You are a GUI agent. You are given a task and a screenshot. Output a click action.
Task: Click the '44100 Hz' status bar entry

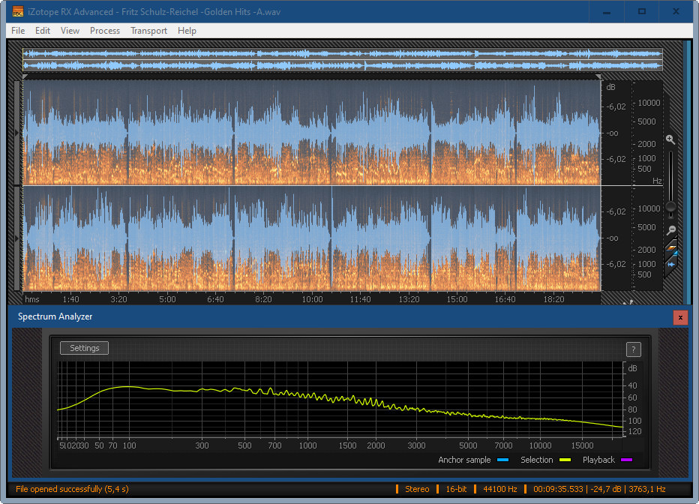tap(499, 489)
